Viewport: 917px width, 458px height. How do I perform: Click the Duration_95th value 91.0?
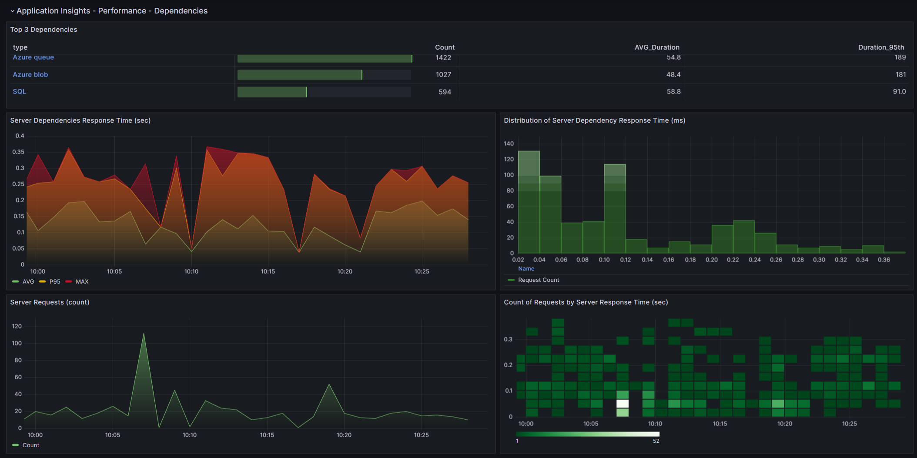click(899, 91)
